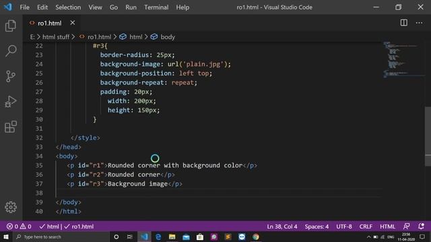Open the File menu
This screenshot has height=242, width=431.
(x=24, y=7)
